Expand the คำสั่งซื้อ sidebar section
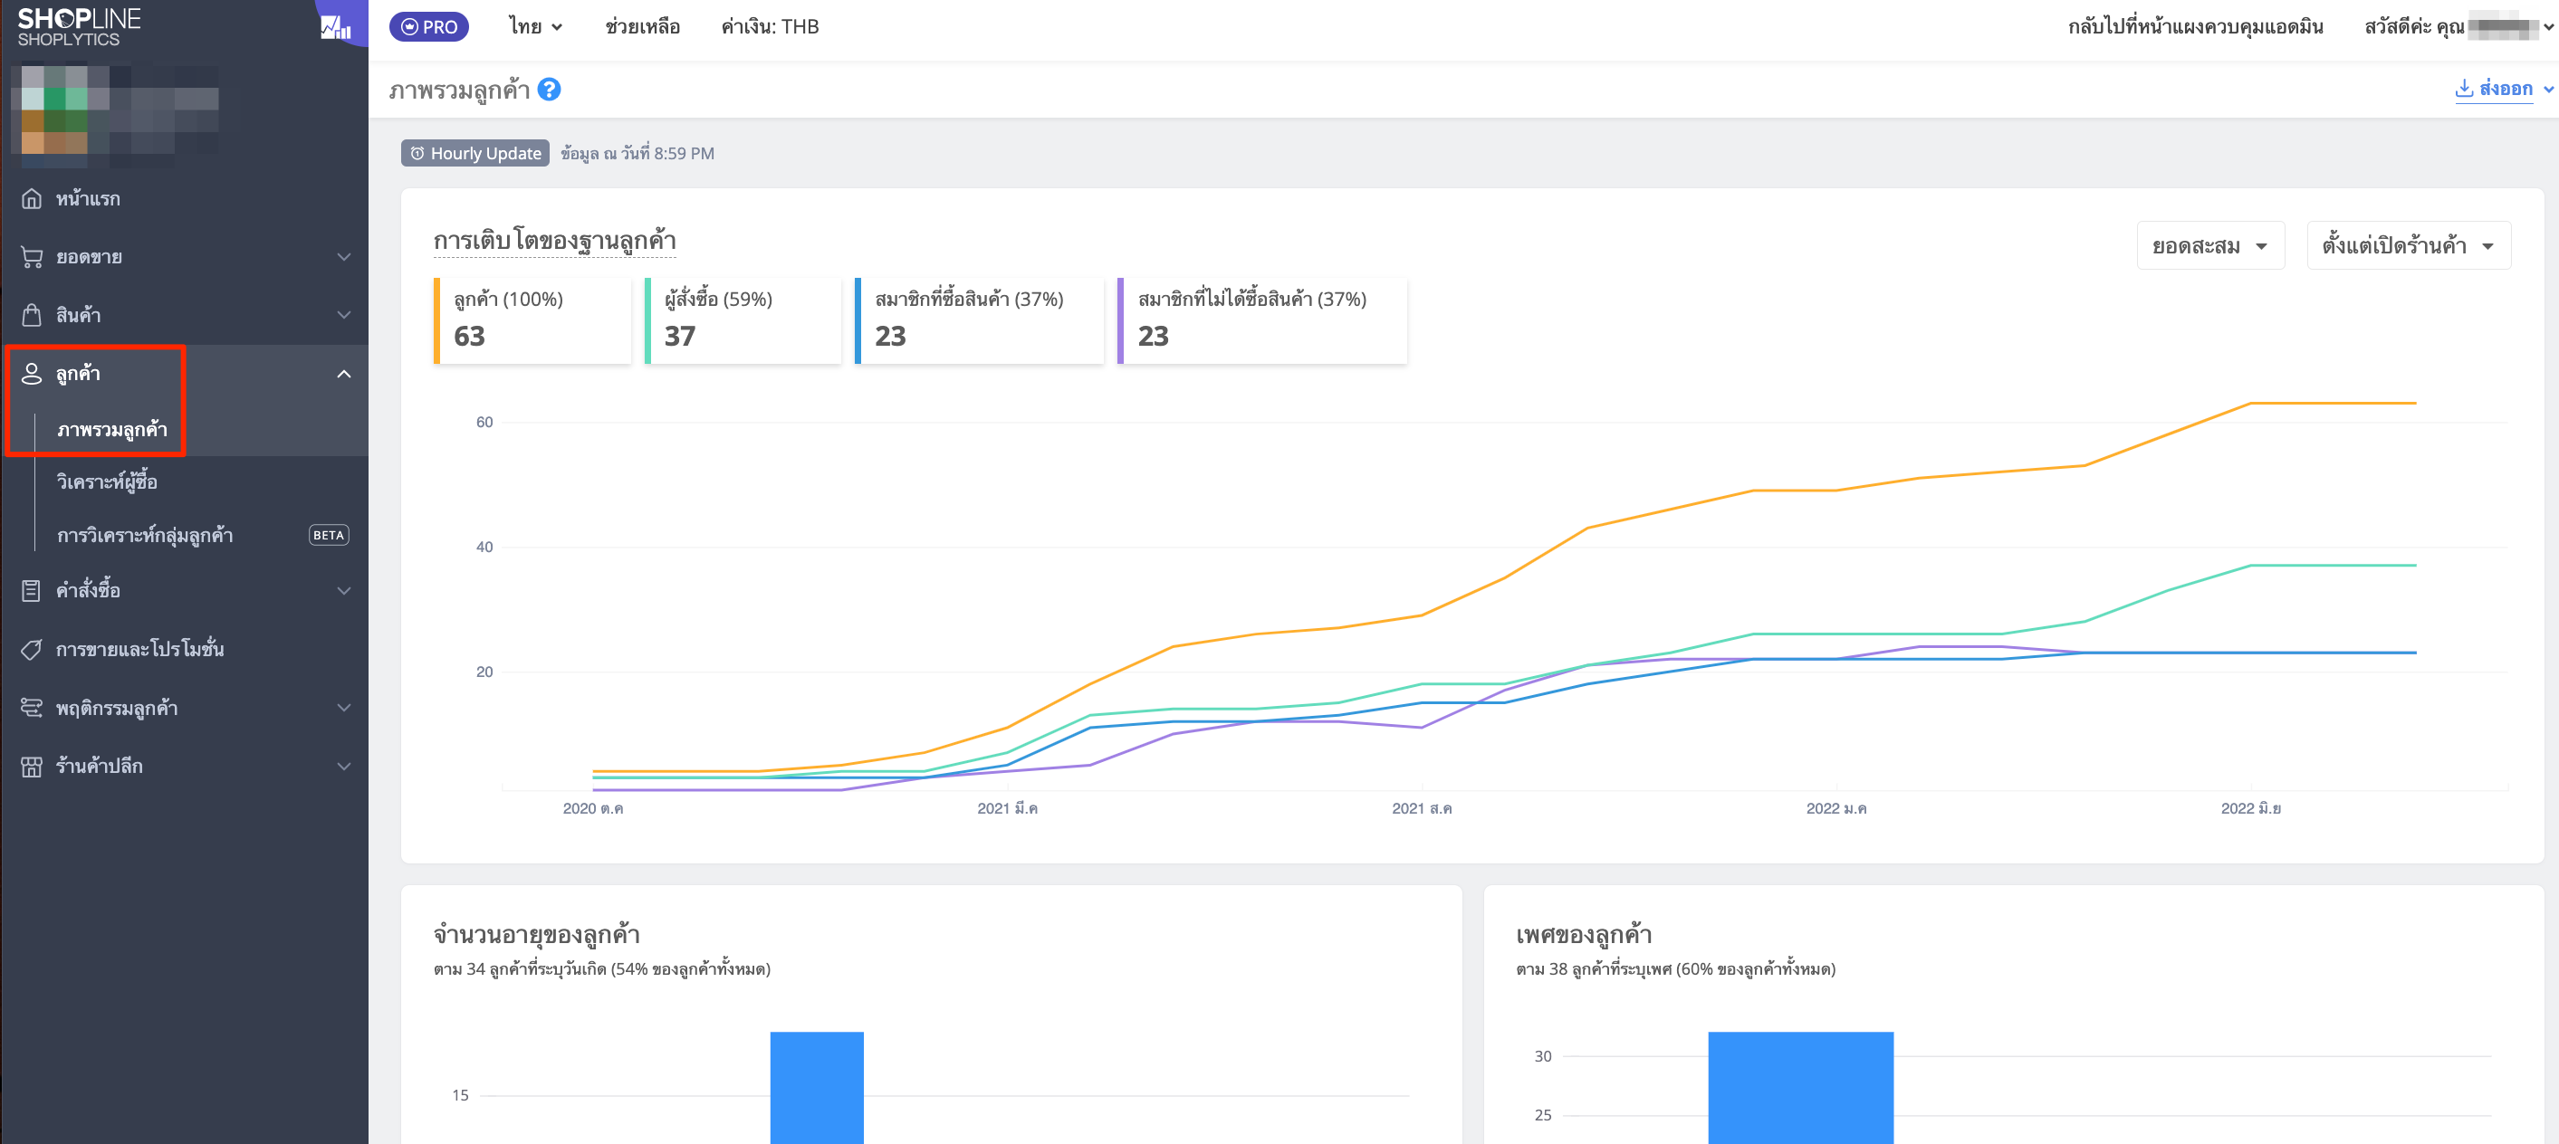Image resolution: width=2559 pixels, height=1144 pixels. (344, 590)
